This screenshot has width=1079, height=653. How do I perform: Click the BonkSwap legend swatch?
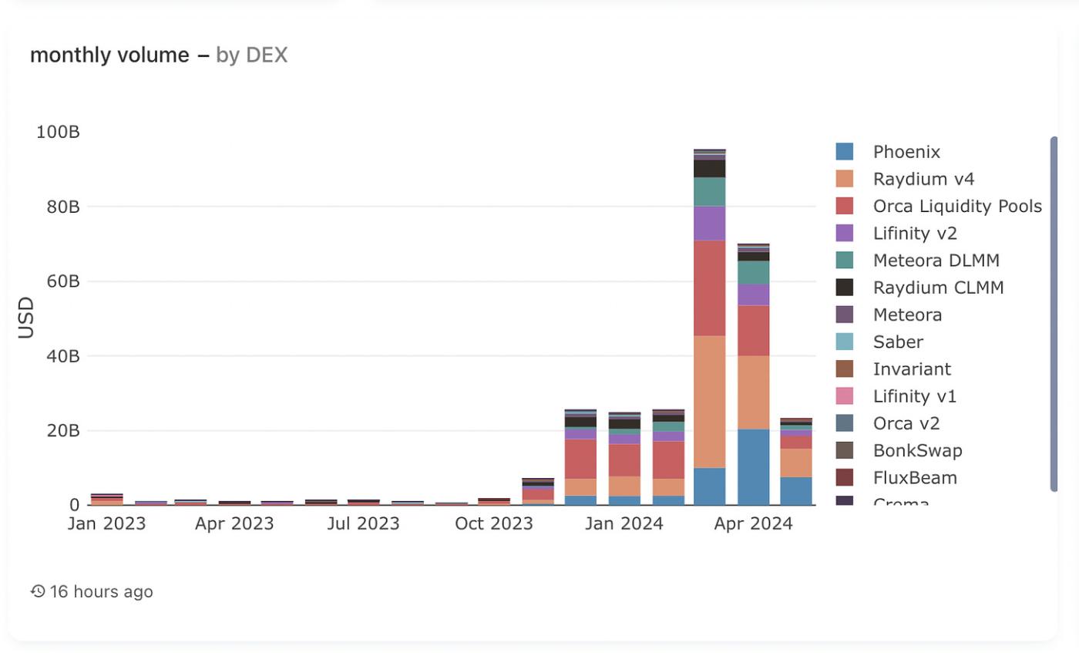(x=845, y=450)
